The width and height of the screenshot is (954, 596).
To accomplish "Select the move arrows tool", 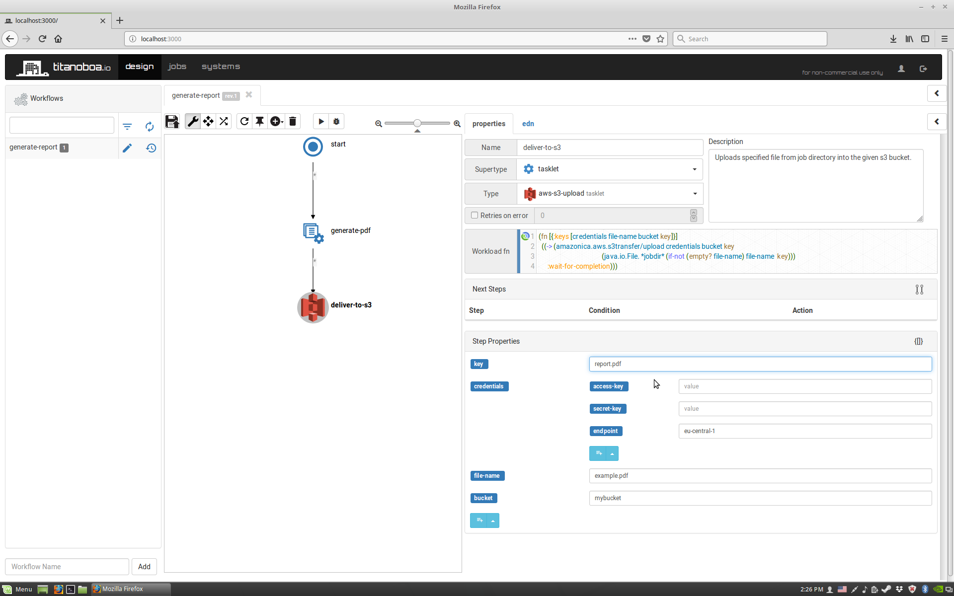I will click(x=208, y=121).
